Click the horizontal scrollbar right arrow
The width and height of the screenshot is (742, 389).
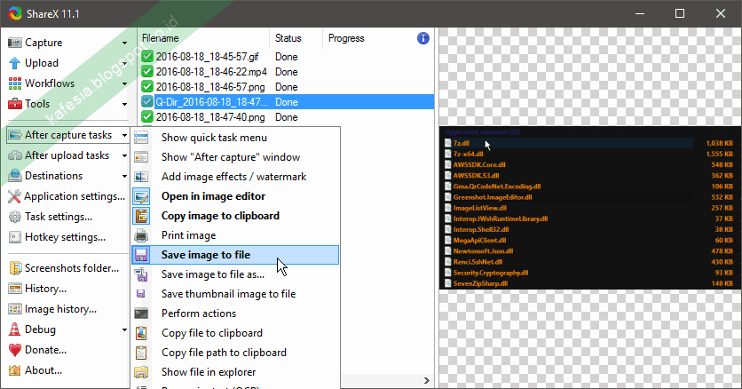427,380
